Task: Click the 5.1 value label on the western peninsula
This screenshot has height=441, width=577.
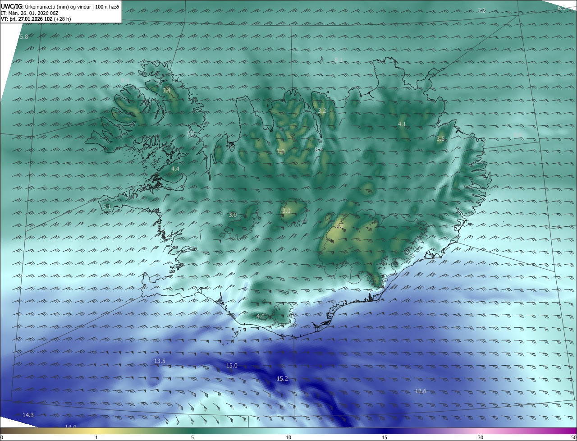Action: [x=107, y=207]
